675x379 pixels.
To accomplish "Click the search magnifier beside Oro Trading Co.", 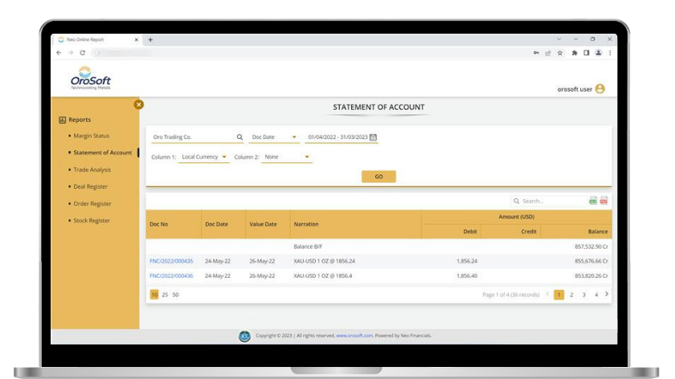I will click(239, 137).
